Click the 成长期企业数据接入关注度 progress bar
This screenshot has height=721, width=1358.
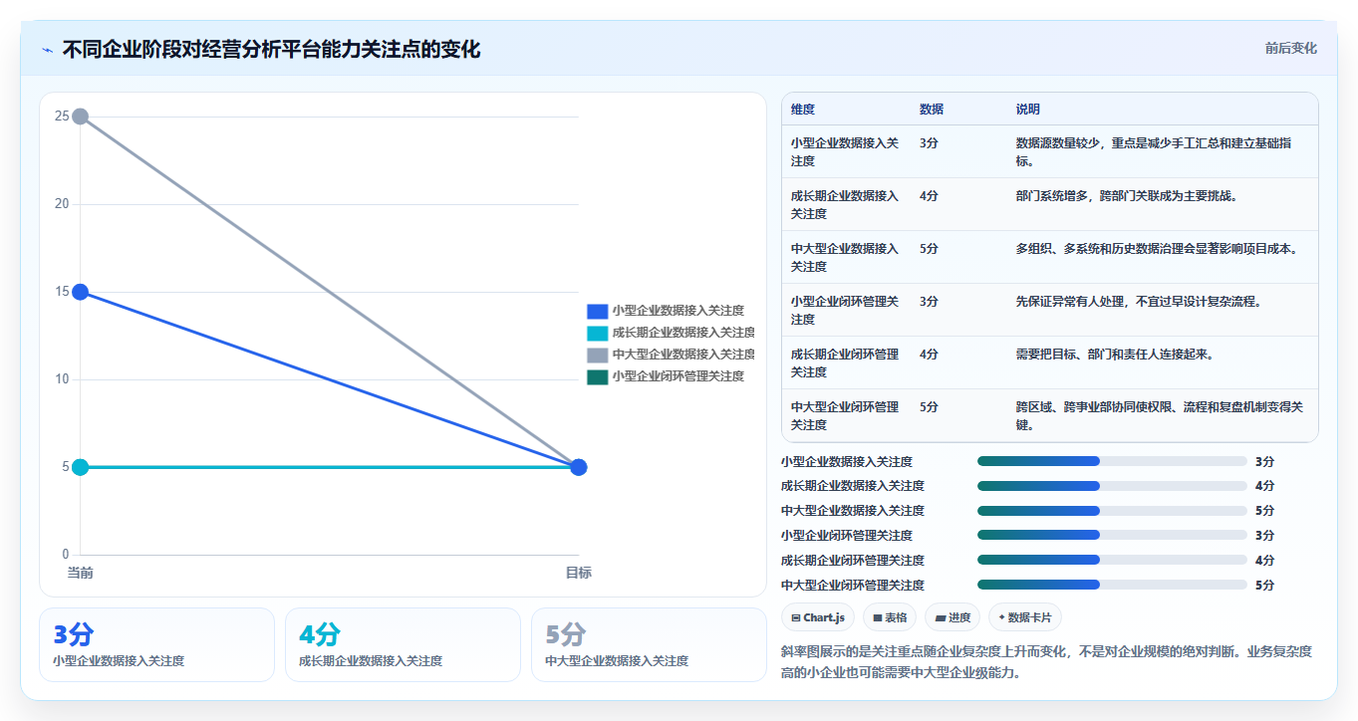(x=1112, y=486)
